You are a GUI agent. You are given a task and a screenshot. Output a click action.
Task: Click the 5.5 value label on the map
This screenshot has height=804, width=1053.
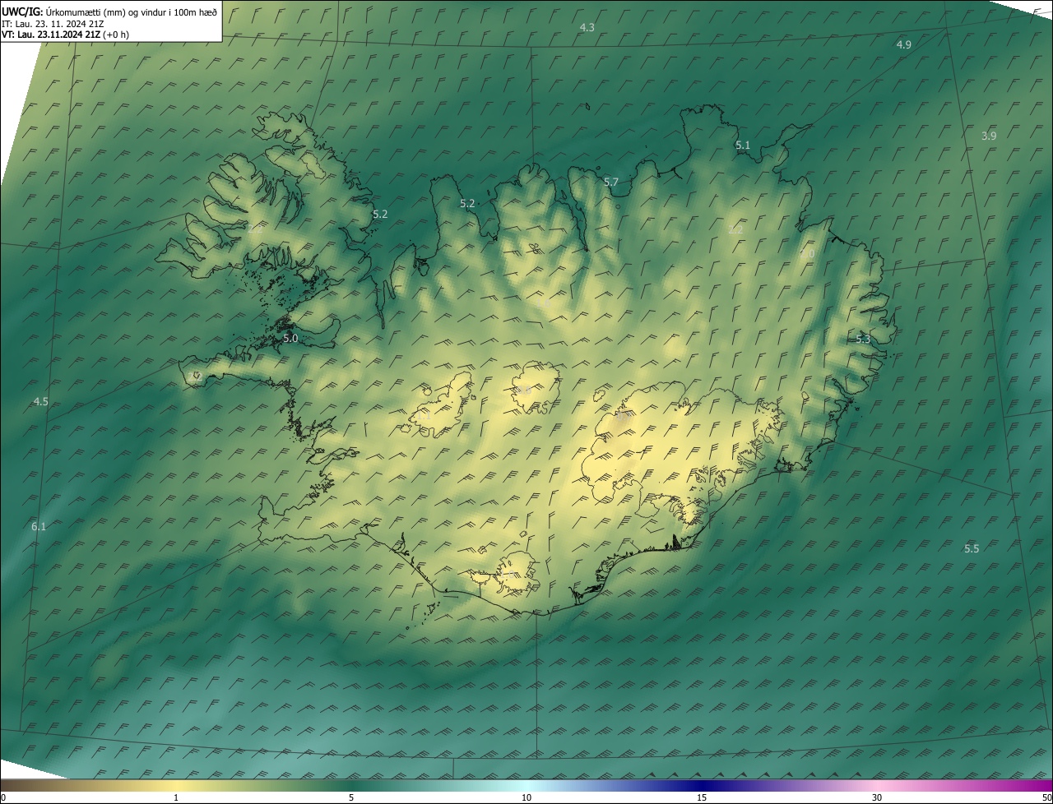[x=972, y=548]
